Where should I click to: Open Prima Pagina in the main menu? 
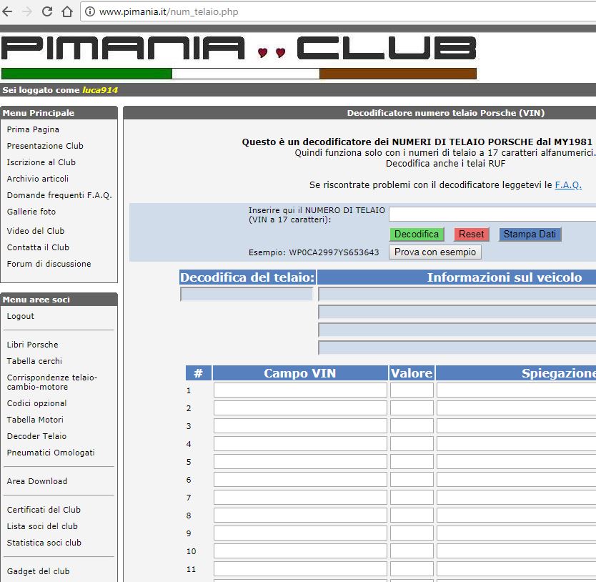pyautogui.click(x=33, y=129)
